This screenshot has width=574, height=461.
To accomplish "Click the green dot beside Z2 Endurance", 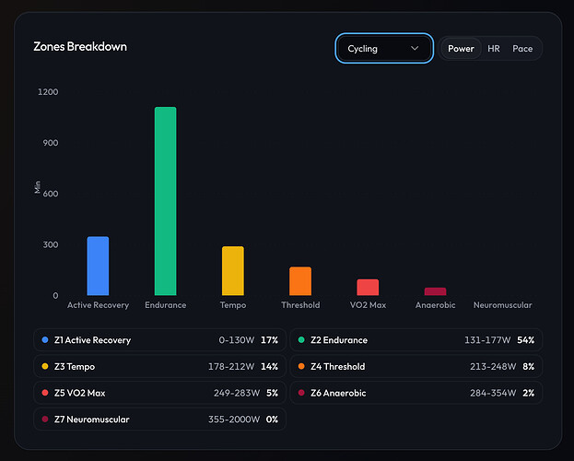I will pyautogui.click(x=301, y=339).
